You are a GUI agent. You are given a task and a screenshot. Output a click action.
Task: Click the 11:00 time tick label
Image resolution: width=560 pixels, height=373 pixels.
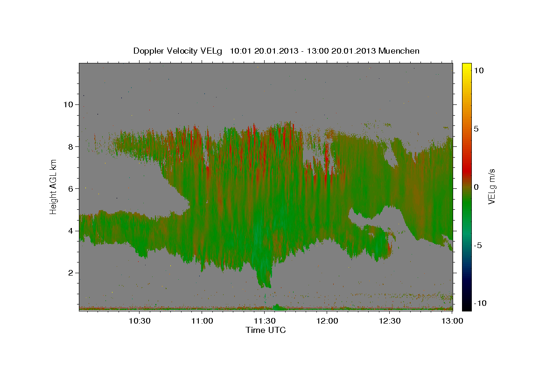click(x=202, y=321)
